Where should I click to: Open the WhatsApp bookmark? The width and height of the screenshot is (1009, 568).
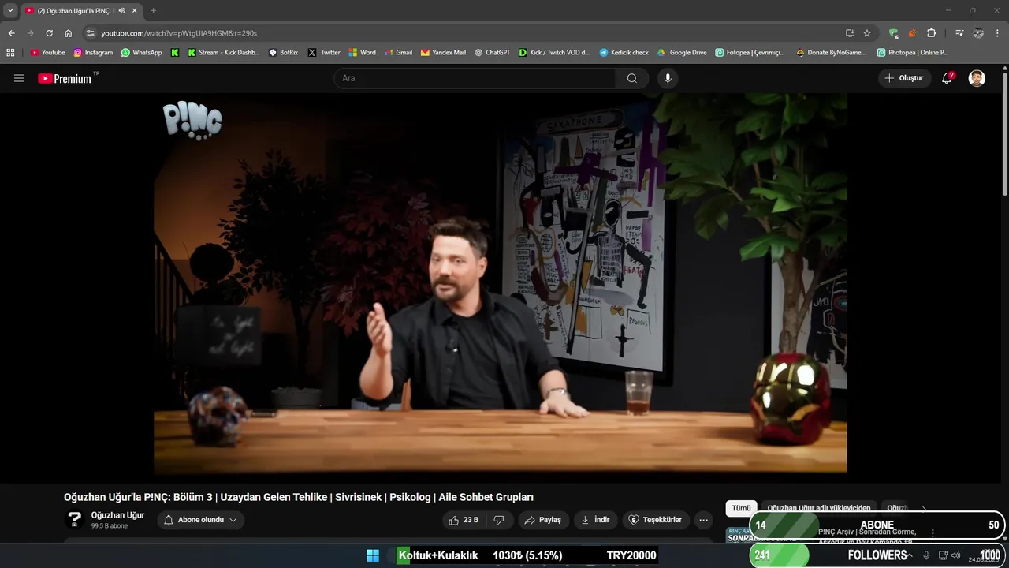pyautogui.click(x=141, y=52)
